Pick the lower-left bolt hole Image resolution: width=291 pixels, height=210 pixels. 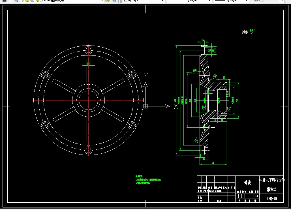coord(45,125)
